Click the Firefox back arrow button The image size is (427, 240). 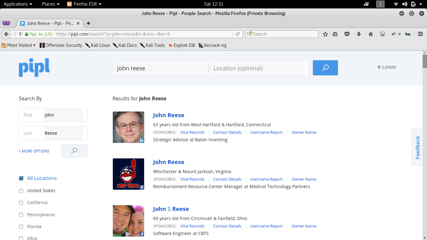click(x=6, y=34)
